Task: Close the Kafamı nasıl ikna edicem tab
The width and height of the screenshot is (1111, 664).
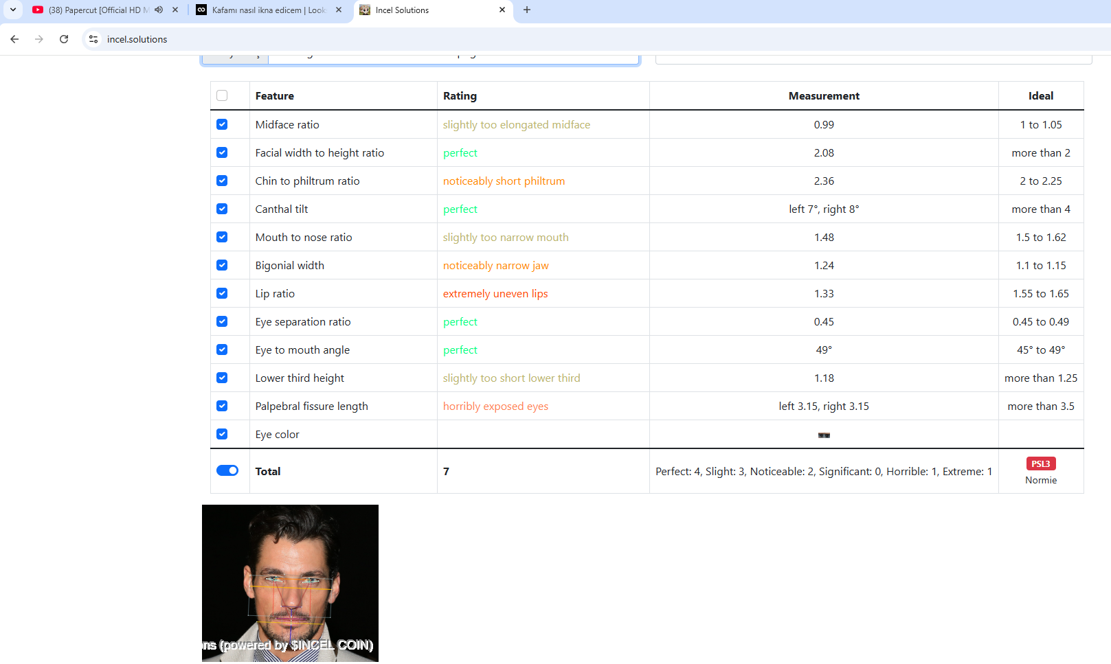Action: 339,10
